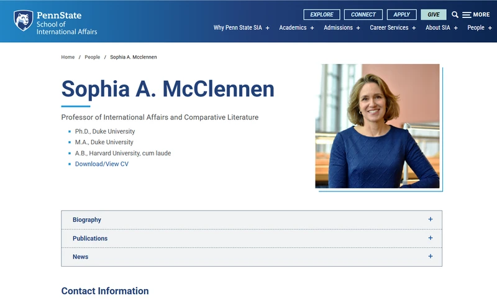Click the Publications section title

pyautogui.click(x=90, y=238)
